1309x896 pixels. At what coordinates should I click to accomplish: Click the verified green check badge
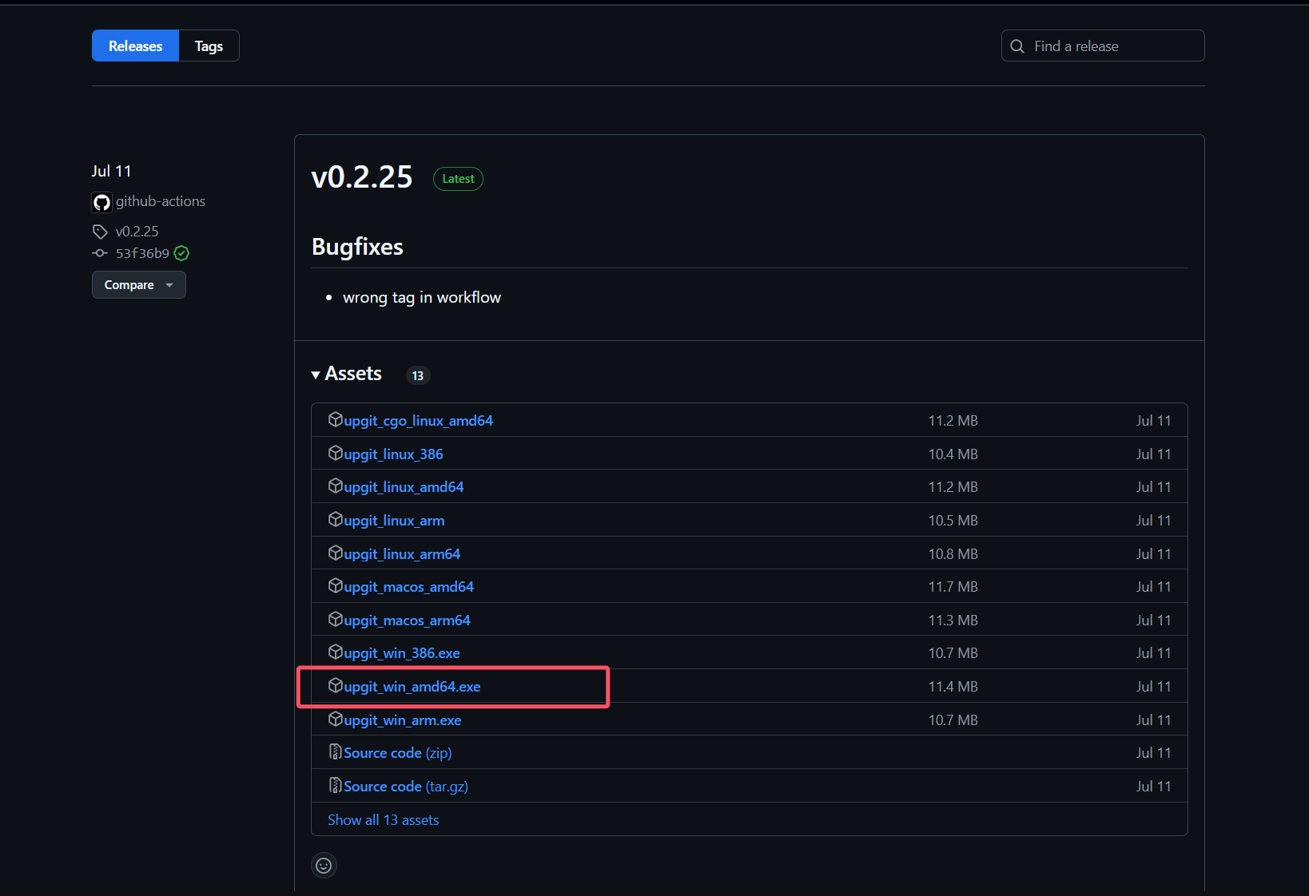point(181,253)
